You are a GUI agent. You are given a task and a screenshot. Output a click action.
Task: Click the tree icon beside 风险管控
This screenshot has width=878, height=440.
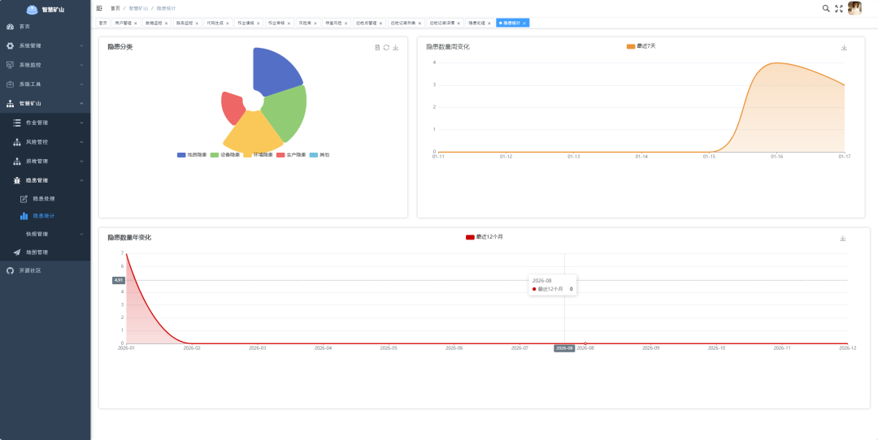(17, 142)
